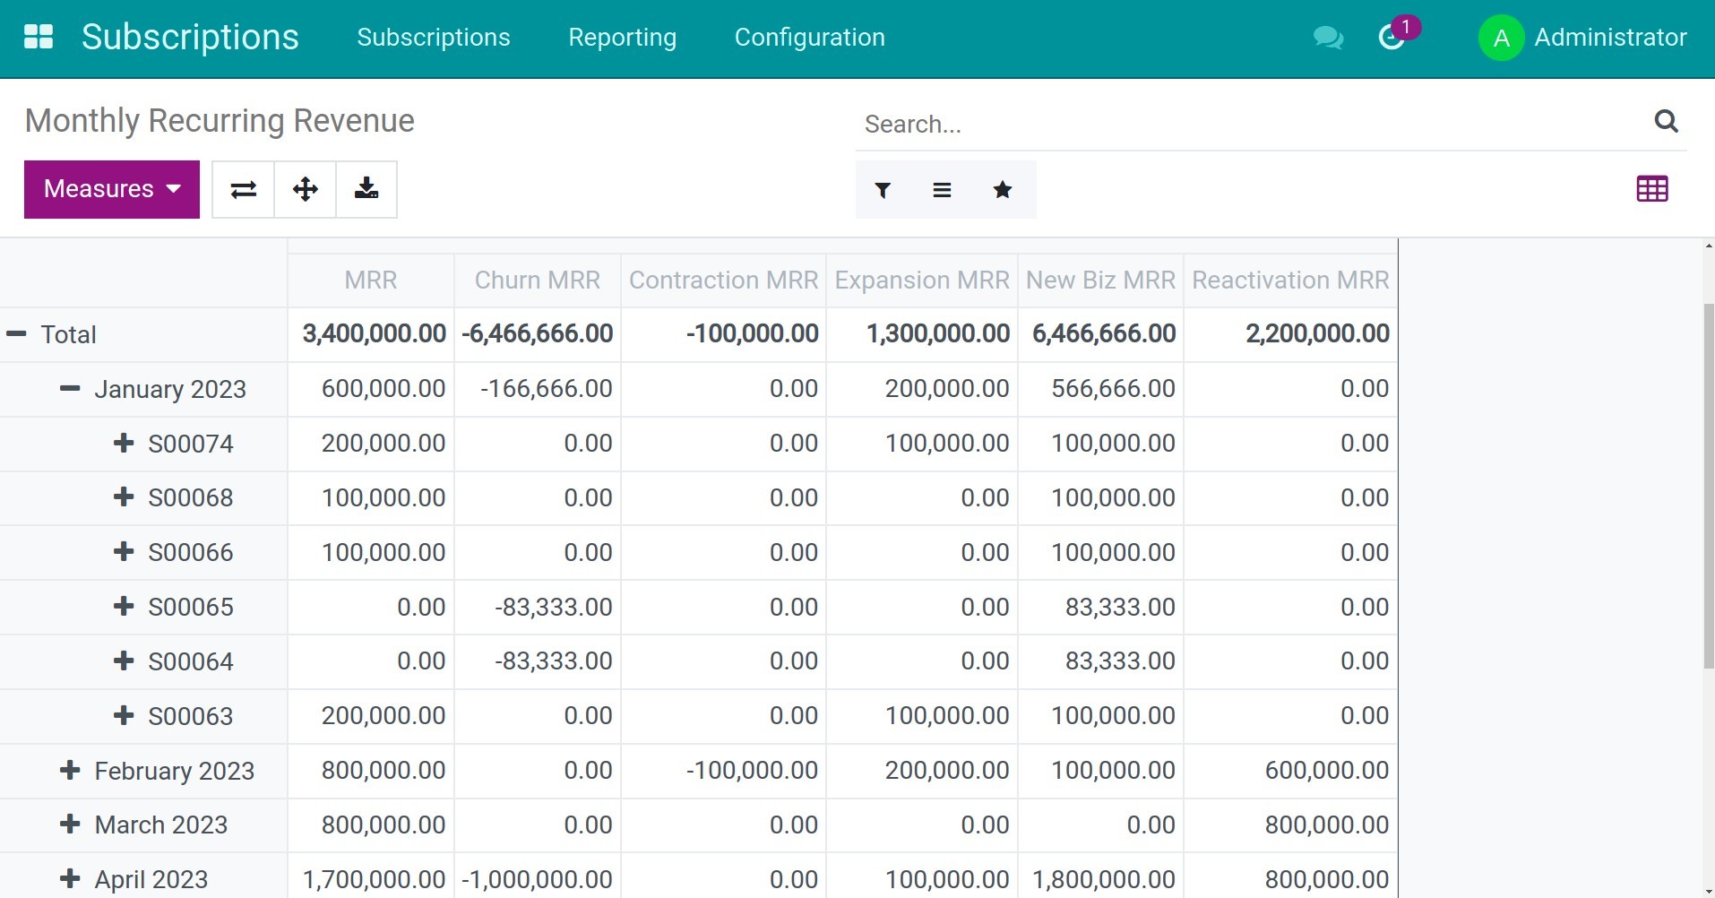
Task: Click S00064 New Biz value 83,333.00
Action: (x=1120, y=661)
